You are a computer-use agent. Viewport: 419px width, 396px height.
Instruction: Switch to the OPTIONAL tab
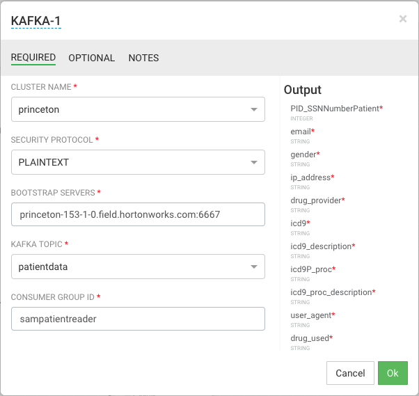(91, 58)
